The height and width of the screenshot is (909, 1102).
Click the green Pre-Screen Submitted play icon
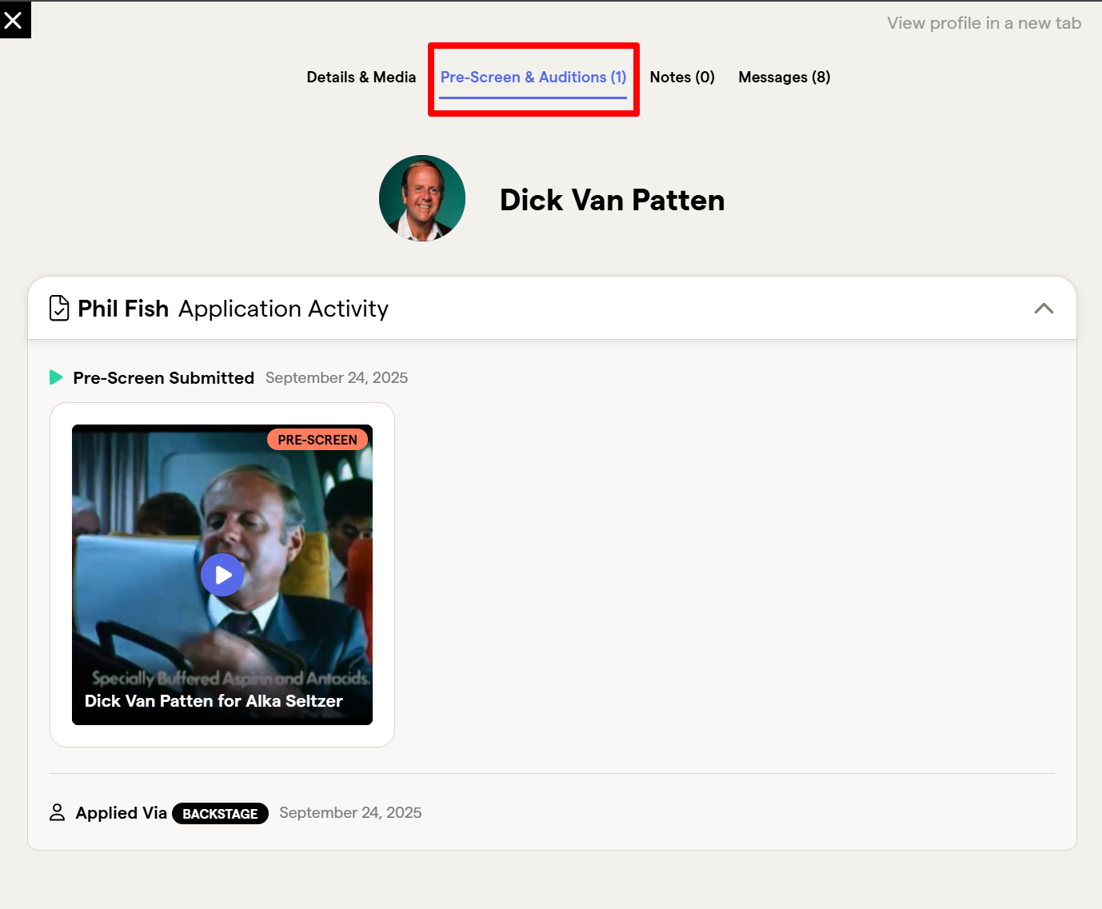[56, 377]
